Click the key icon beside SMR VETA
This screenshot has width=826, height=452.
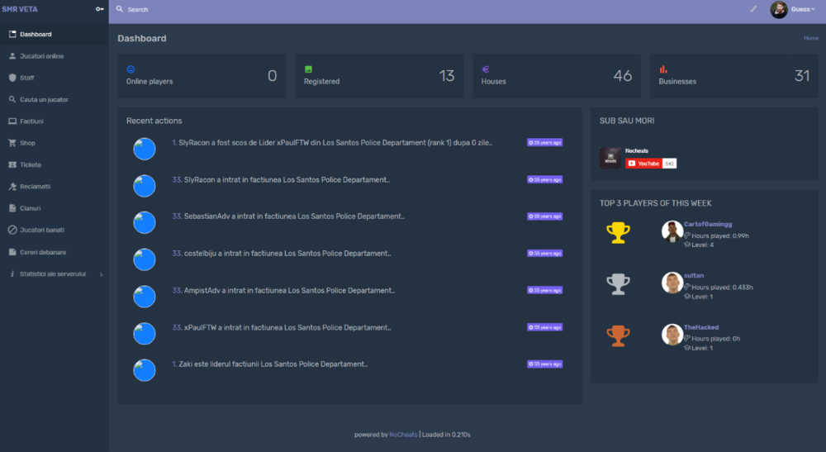pos(100,9)
